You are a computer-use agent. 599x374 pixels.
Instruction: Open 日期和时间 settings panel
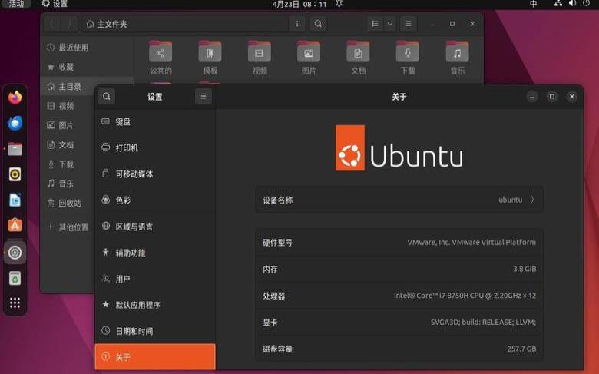point(154,331)
